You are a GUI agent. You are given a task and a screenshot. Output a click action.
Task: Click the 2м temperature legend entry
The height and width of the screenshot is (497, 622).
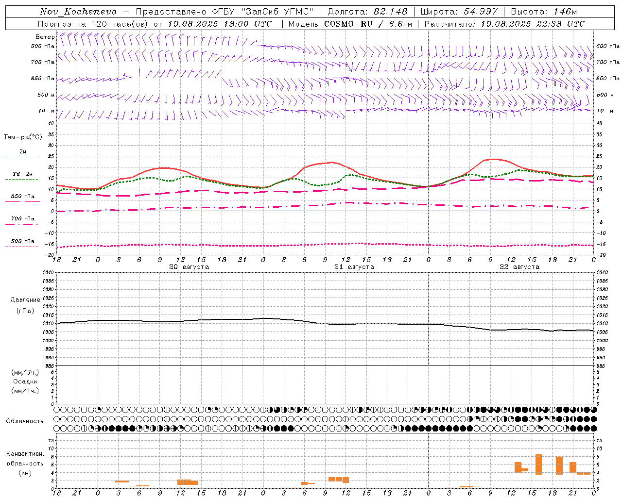(x=23, y=151)
